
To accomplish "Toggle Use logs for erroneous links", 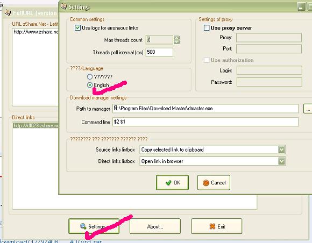I will pos(77,28).
